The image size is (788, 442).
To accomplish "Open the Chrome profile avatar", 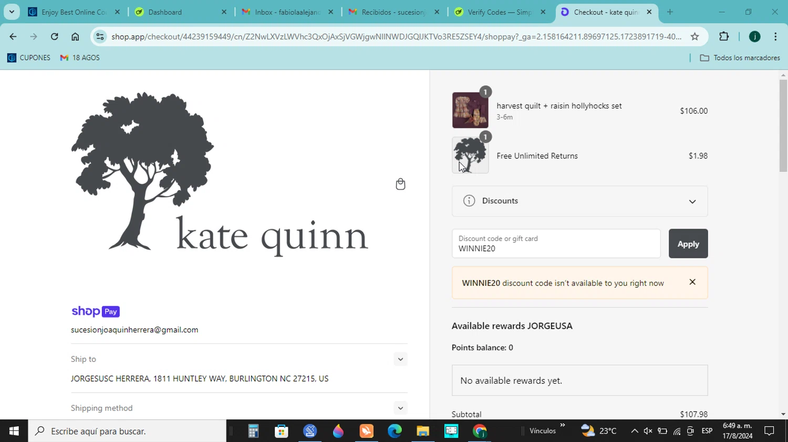I will click(x=755, y=36).
